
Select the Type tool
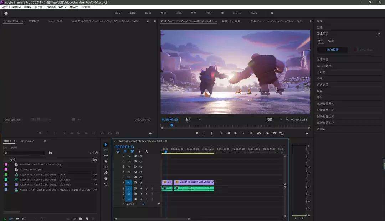[x=106, y=184]
